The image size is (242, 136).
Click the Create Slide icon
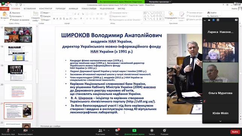pyautogui.click(x=35, y=14)
